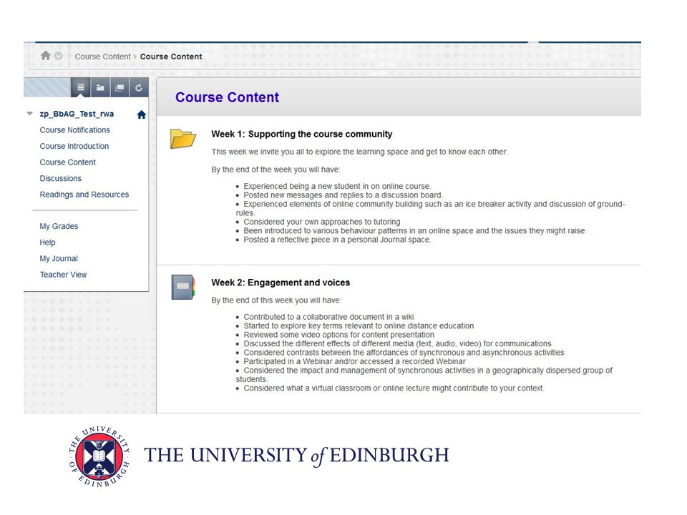Click "Reviewed some video options" bullet
Image resolution: width=687 pixels, height=515 pixels.
(x=339, y=335)
